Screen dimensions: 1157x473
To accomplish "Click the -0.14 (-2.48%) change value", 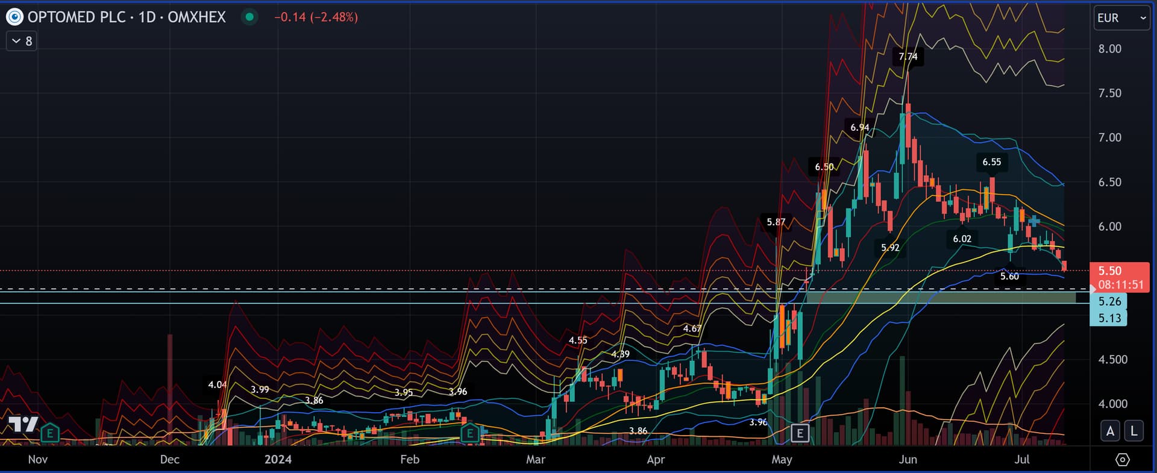I will pos(316,17).
